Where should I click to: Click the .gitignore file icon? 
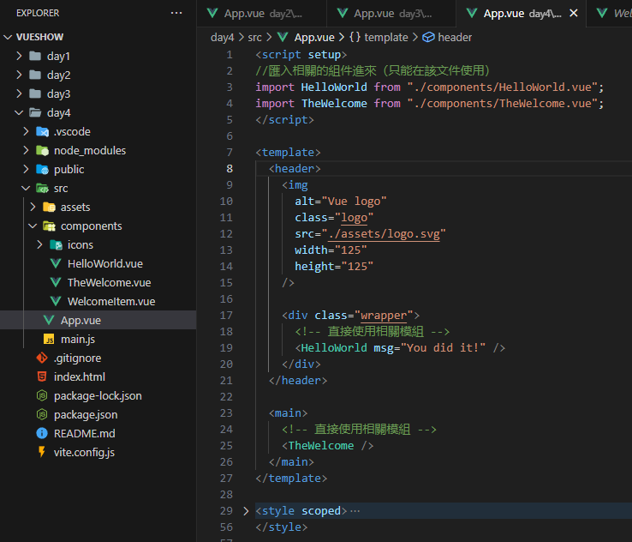(x=42, y=358)
